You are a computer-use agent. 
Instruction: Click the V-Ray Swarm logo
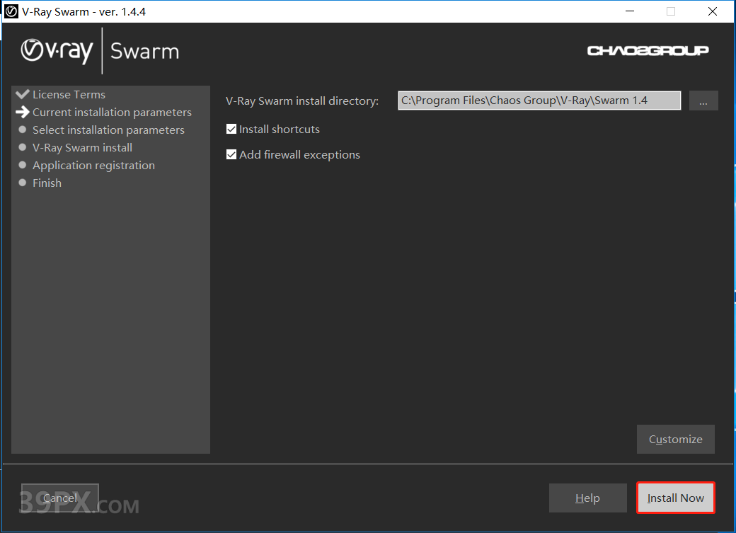click(x=100, y=51)
